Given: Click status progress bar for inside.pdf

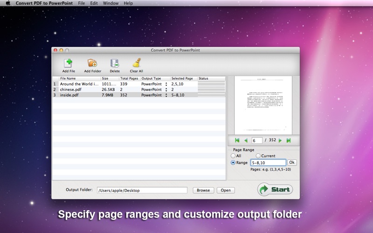Looking at the screenshot, I should [x=211, y=95].
